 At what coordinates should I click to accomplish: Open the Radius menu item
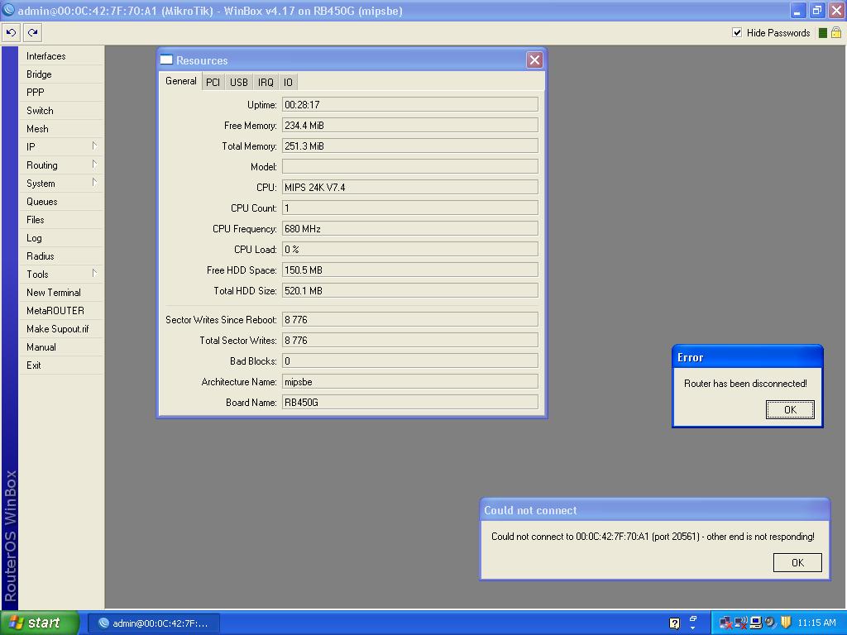coord(61,256)
